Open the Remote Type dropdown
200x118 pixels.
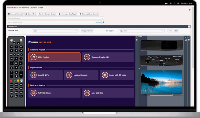click(55, 31)
